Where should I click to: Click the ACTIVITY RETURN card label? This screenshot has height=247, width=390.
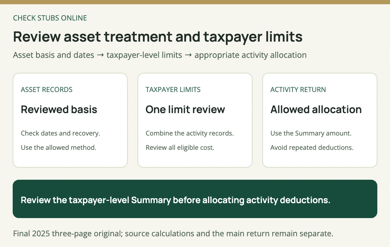(298, 90)
